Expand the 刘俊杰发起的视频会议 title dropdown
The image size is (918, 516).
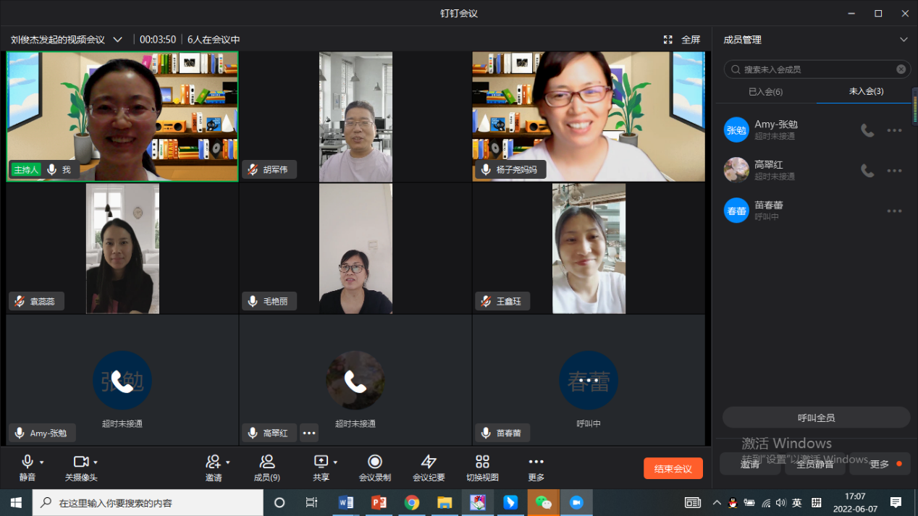point(118,40)
